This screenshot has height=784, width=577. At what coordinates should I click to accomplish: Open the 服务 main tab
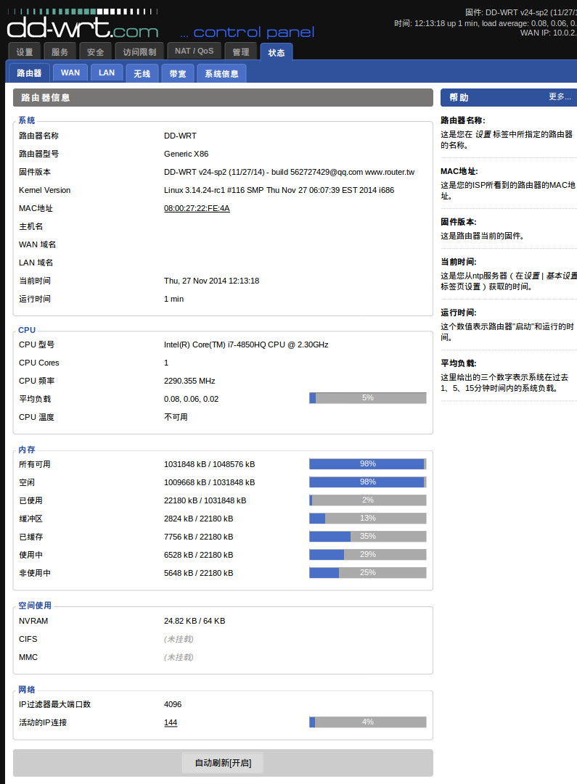tap(60, 51)
